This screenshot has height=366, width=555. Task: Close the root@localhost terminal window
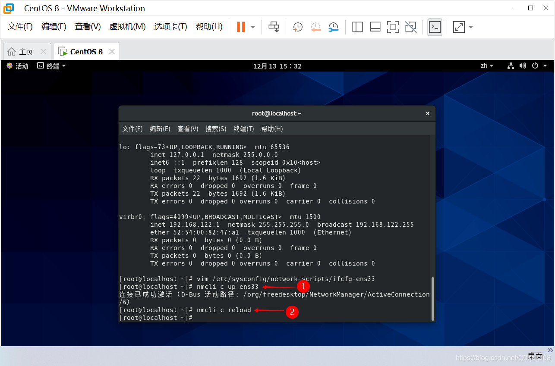428,113
